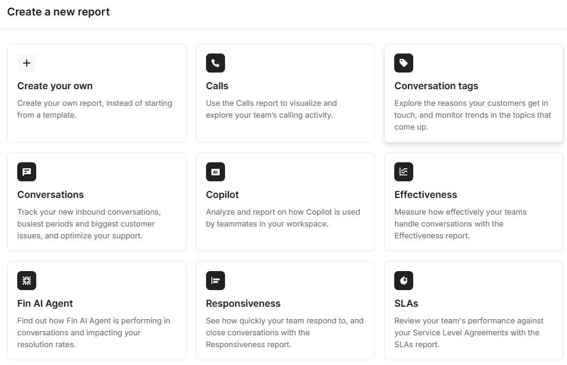Screen dimensions: 567x365
Task: Select the SLAs report heading
Action: [406, 303]
